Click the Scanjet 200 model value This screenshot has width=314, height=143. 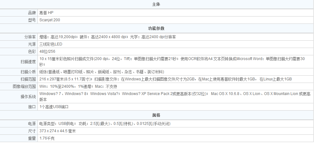(x=50, y=20)
